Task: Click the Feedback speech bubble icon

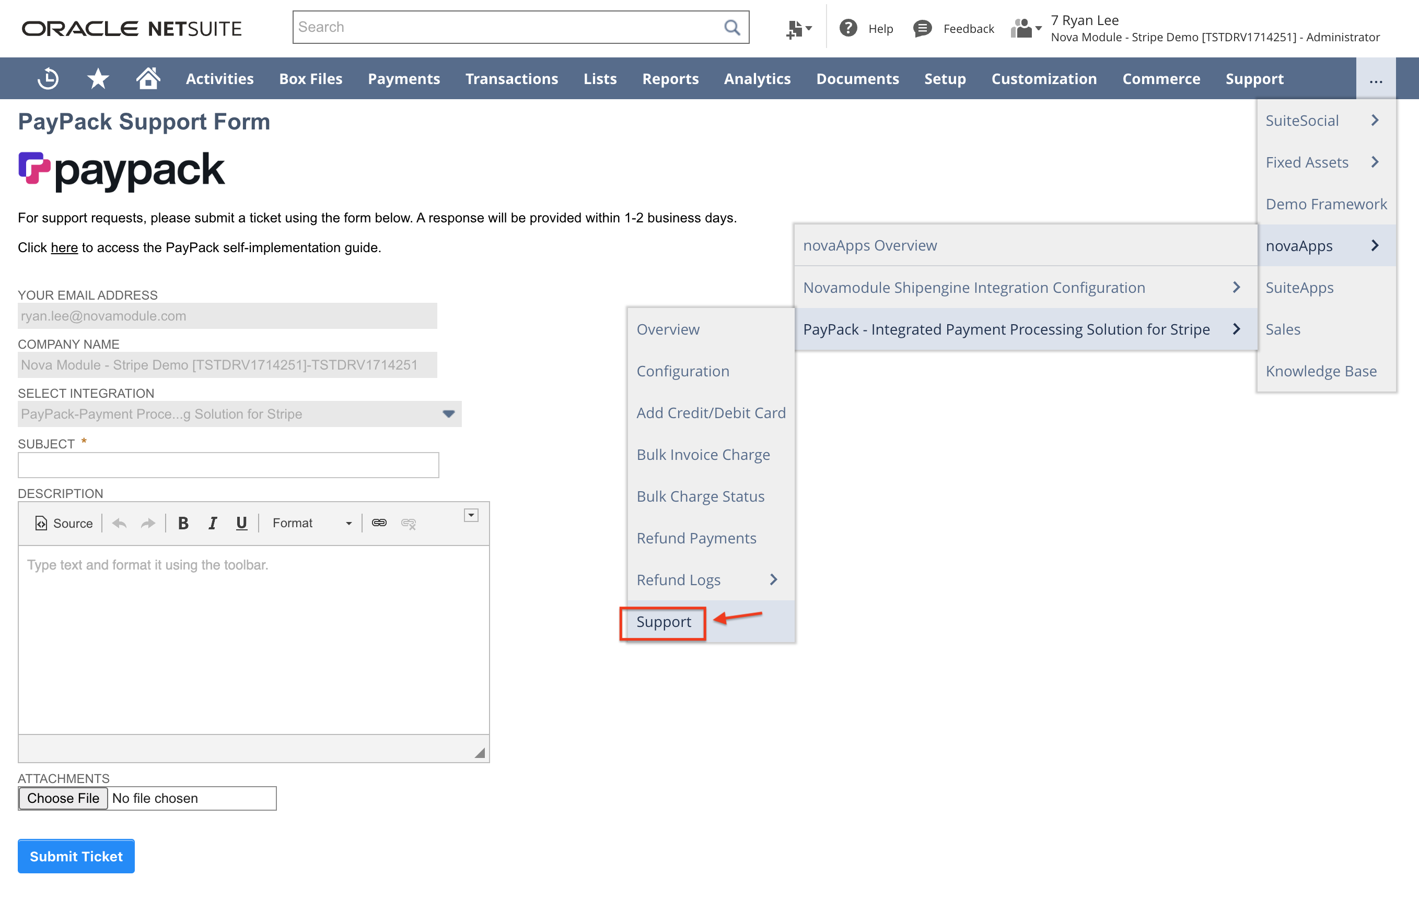Action: pos(922,28)
